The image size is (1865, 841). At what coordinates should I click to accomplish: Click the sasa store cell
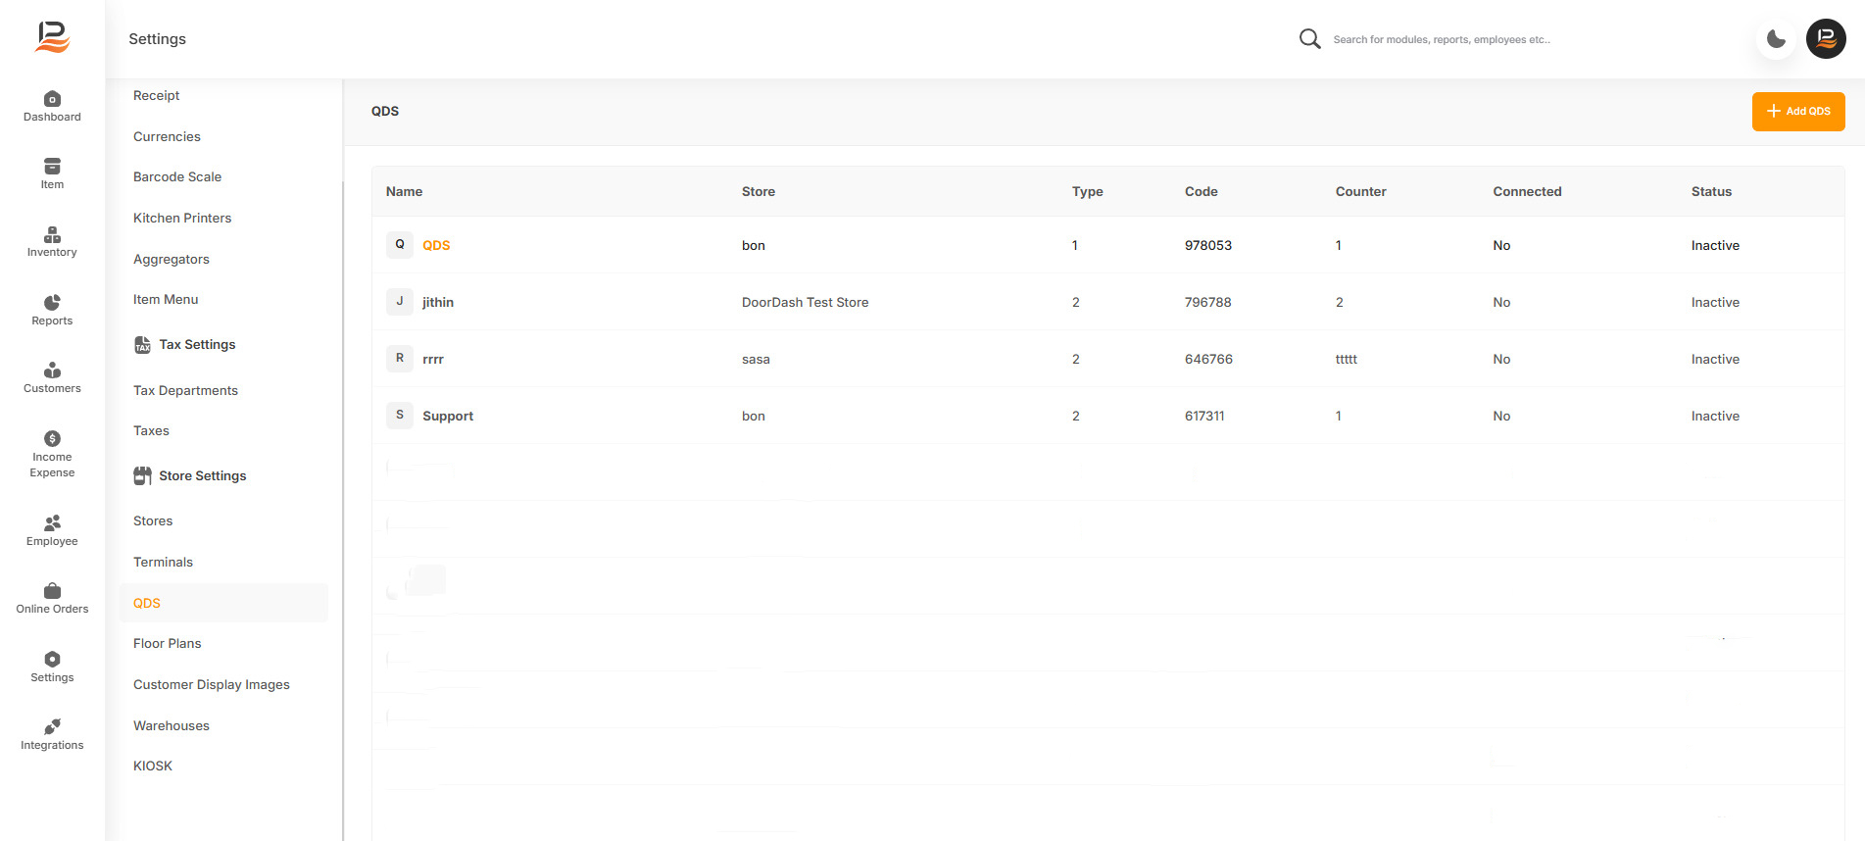tap(756, 359)
